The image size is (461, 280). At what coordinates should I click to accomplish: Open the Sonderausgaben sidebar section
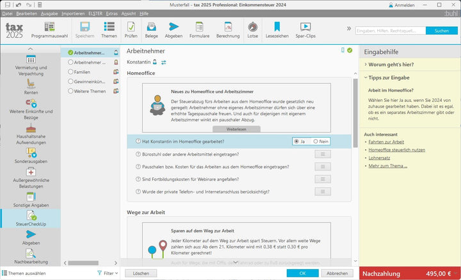(x=31, y=156)
